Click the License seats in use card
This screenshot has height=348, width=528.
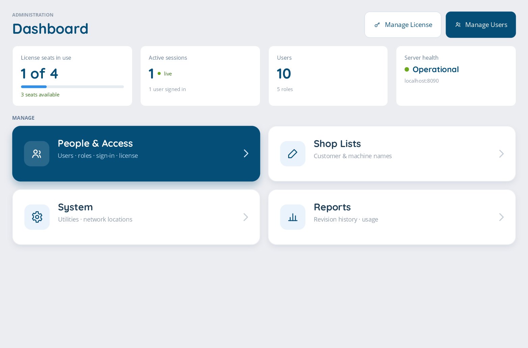(73, 76)
